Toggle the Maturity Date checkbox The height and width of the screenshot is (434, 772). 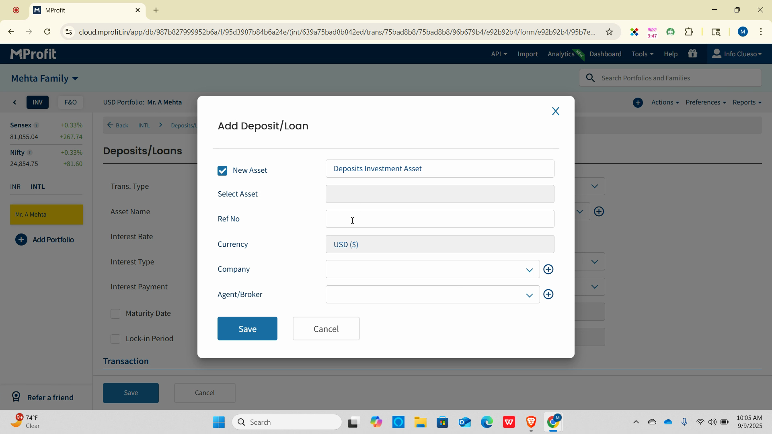115,314
